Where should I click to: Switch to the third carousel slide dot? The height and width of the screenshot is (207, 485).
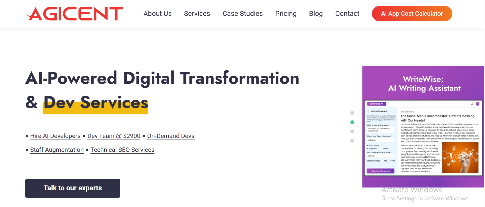point(352,132)
